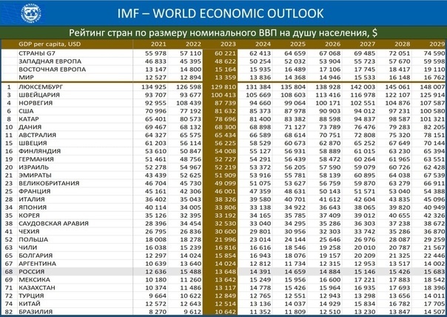Click Russia's 2029 value 15 683
Image resolution: width=447 pixels, height=317 pixels.
(434, 272)
